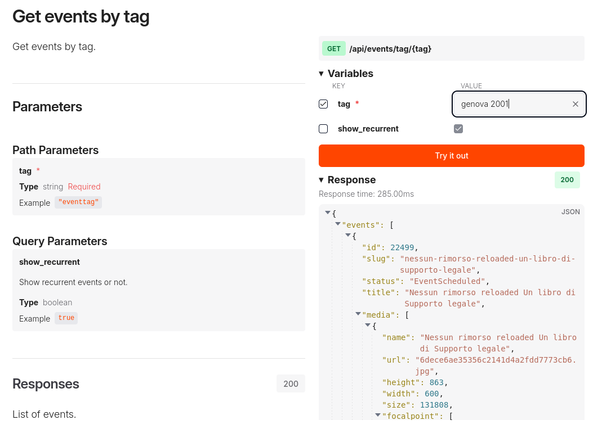Click the JSON format label

570,211
